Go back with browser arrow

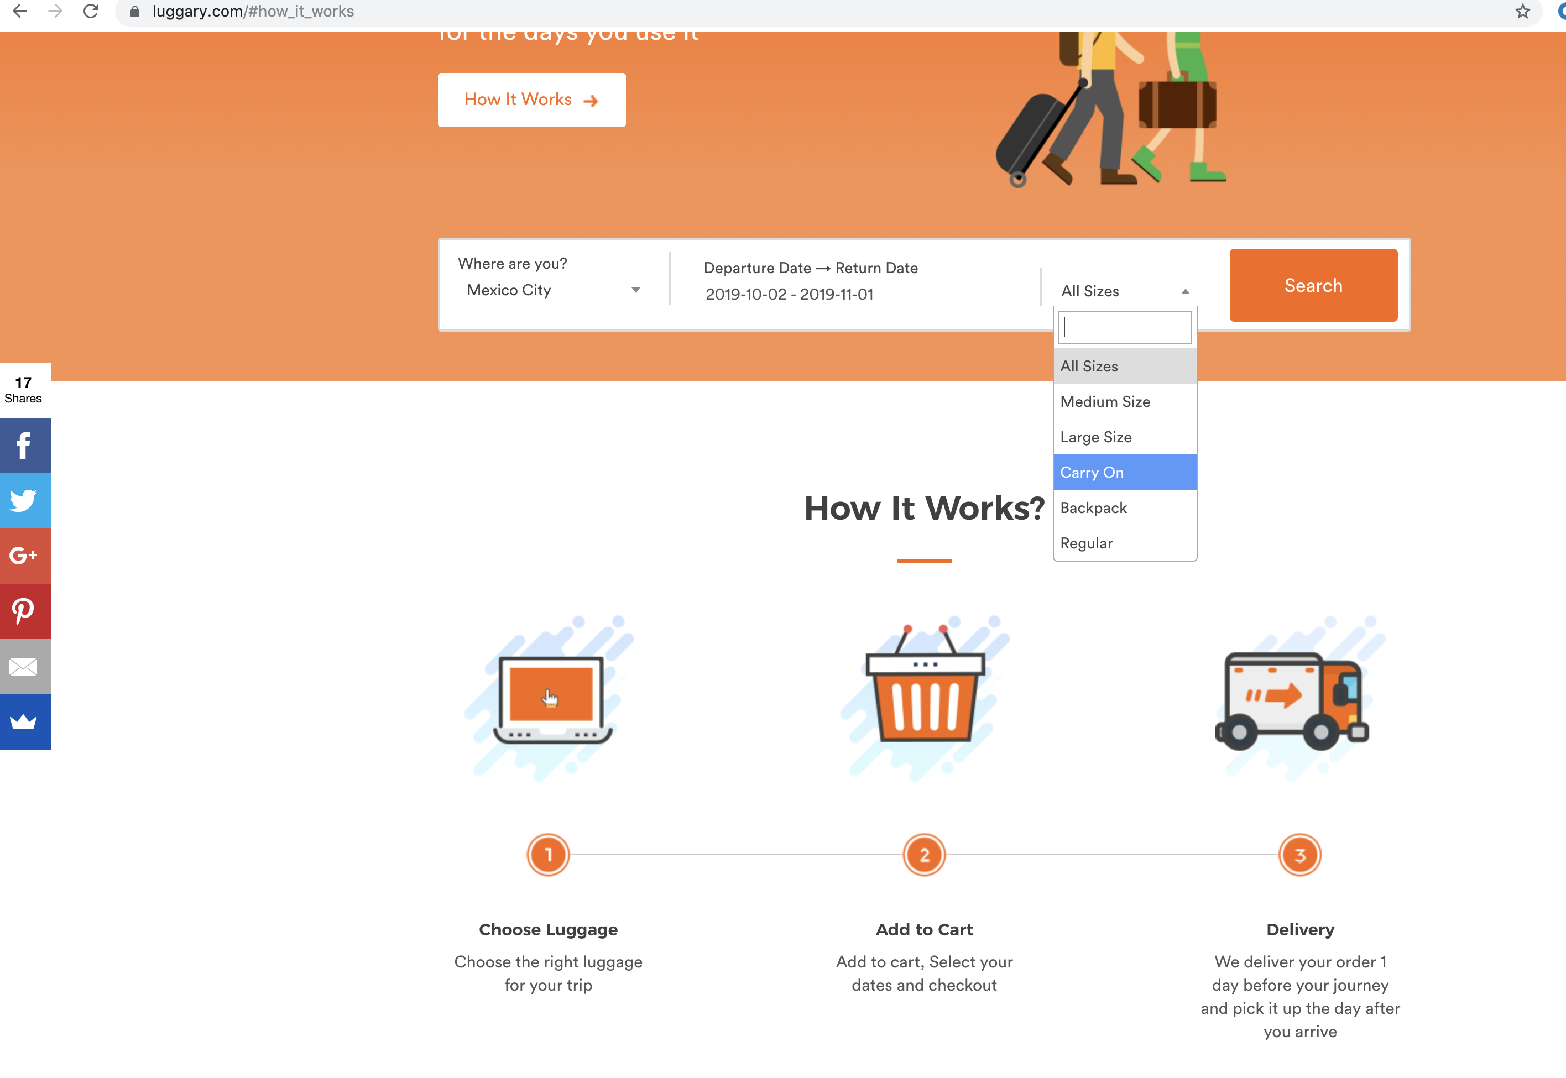click(x=20, y=12)
